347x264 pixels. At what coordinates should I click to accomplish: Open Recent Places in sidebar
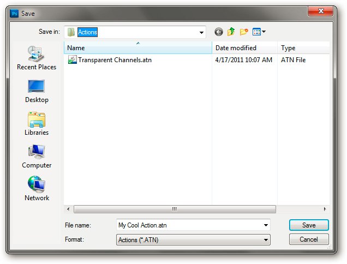pyautogui.click(x=37, y=58)
